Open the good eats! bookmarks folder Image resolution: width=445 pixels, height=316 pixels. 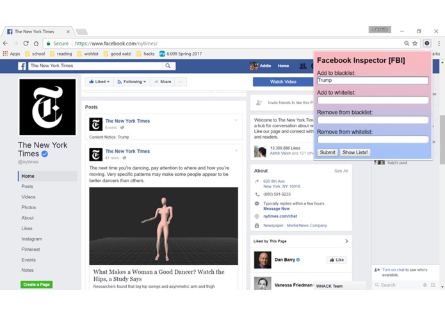pos(118,54)
